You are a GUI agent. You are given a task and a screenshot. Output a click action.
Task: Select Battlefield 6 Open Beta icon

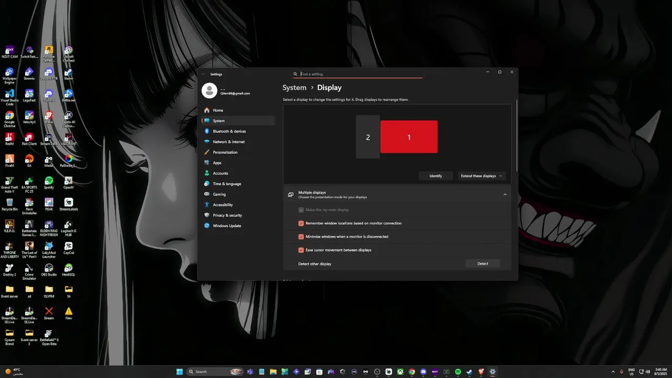coord(49,338)
